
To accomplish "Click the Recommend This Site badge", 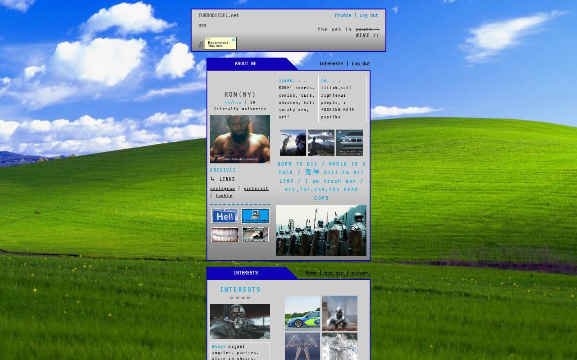I will click(220, 44).
